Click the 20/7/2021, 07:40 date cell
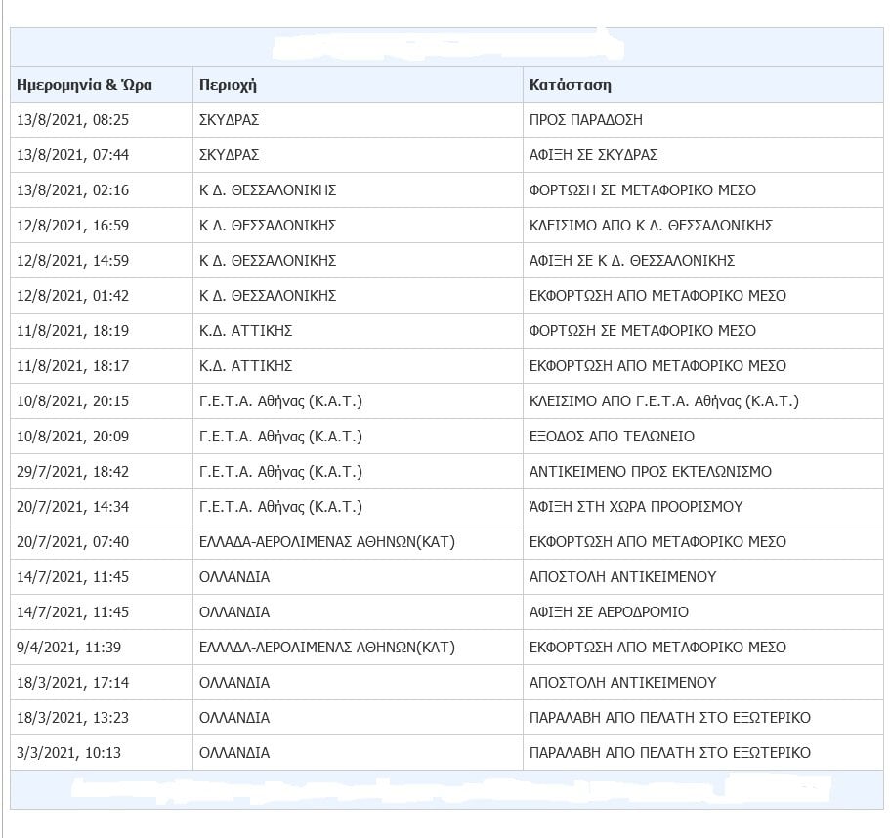This screenshot has height=838, width=890. click(x=73, y=542)
